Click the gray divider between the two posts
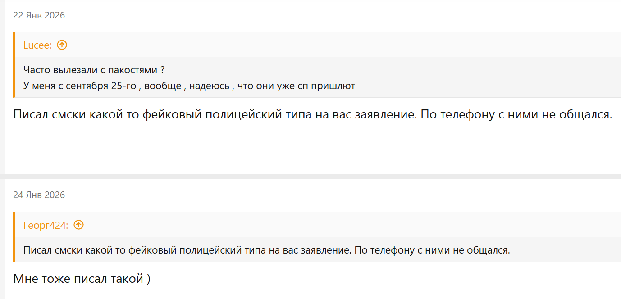 coord(310,177)
